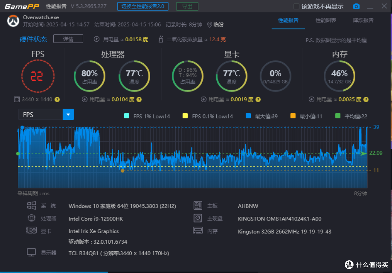Image resolution: width=392 pixels, height=273 pixels.
Task: Click the location pin icon beside 临汾
Action: [x=209, y=25]
